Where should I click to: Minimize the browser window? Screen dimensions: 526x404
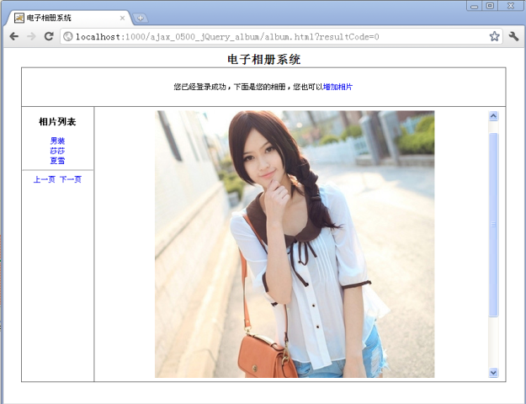[474, 6]
